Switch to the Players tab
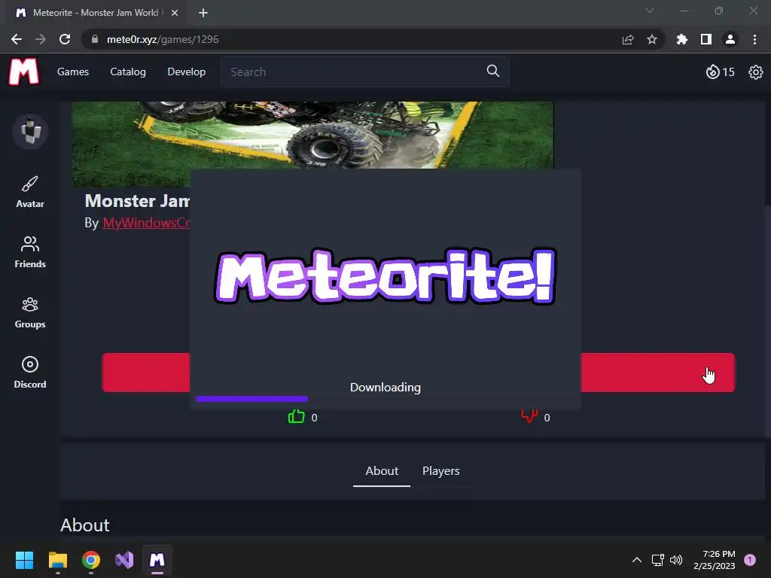This screenshot has width=771, height=578. click(x=440, y=471)
